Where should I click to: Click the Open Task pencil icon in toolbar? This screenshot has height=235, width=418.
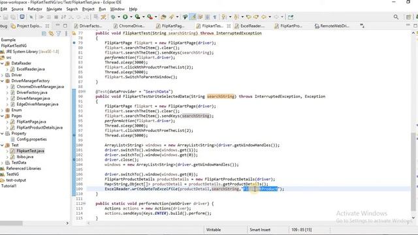pyautogui.click(x=185, y=17)
